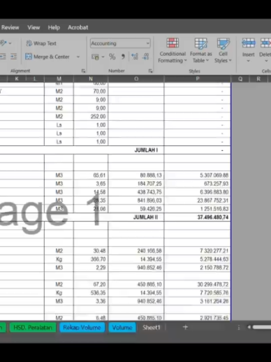271x362 pixels.
Task: Click orientation text icon
Action: click(3, 43)
